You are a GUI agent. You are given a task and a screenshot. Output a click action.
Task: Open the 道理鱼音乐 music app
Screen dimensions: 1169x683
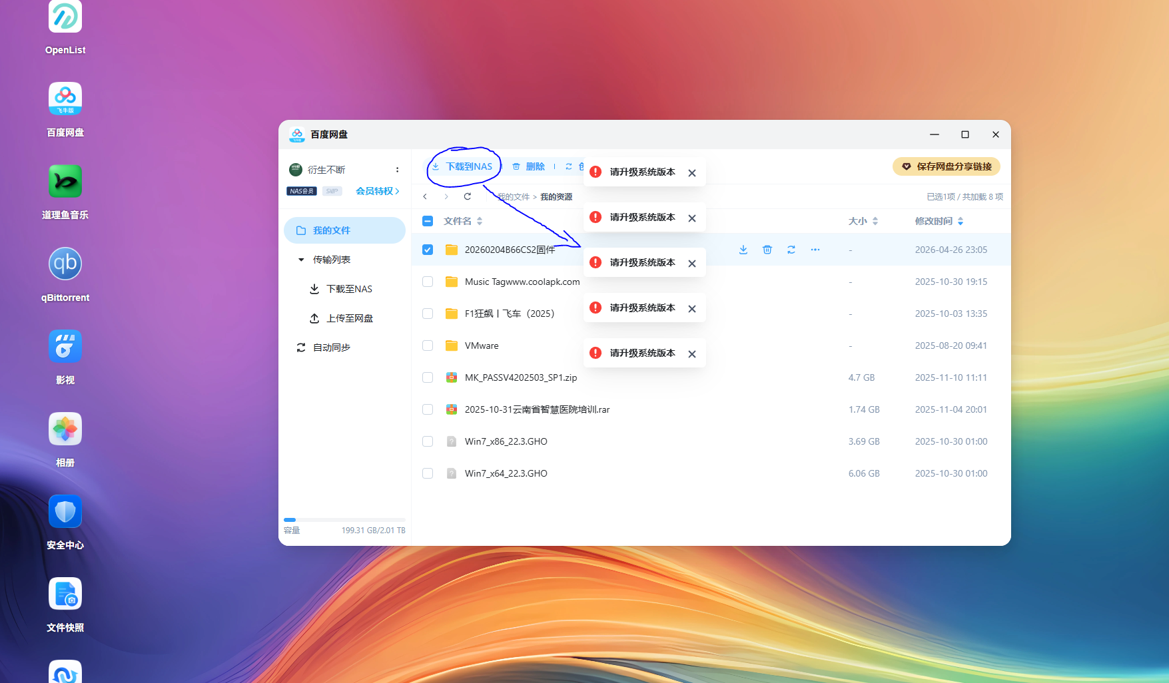point(65,181)
